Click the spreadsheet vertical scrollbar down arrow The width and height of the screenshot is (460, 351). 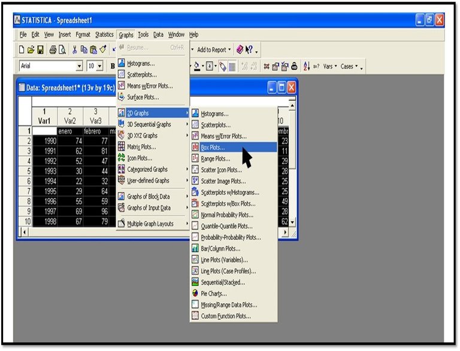click(x=292, y=222)
